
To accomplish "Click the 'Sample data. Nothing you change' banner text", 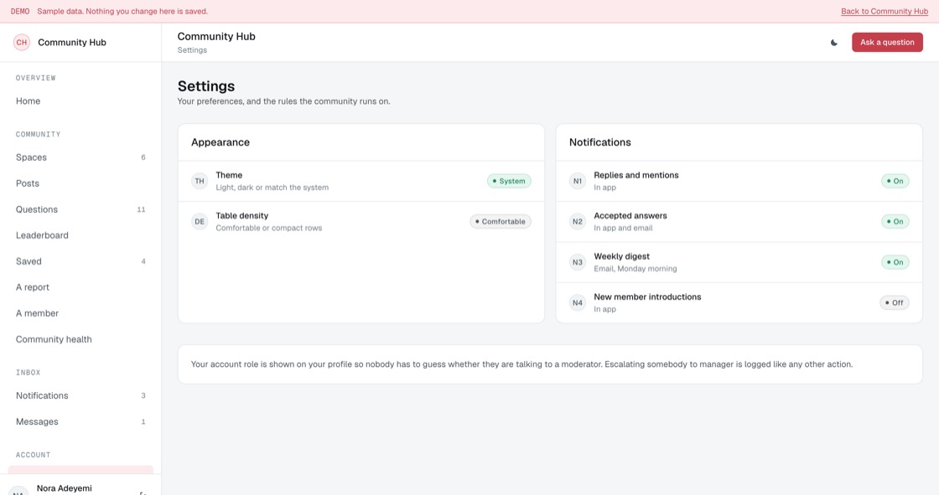I will click(122, 12).
